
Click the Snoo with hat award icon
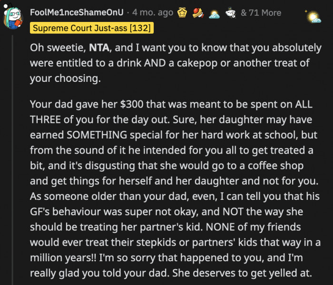point(231,13)
